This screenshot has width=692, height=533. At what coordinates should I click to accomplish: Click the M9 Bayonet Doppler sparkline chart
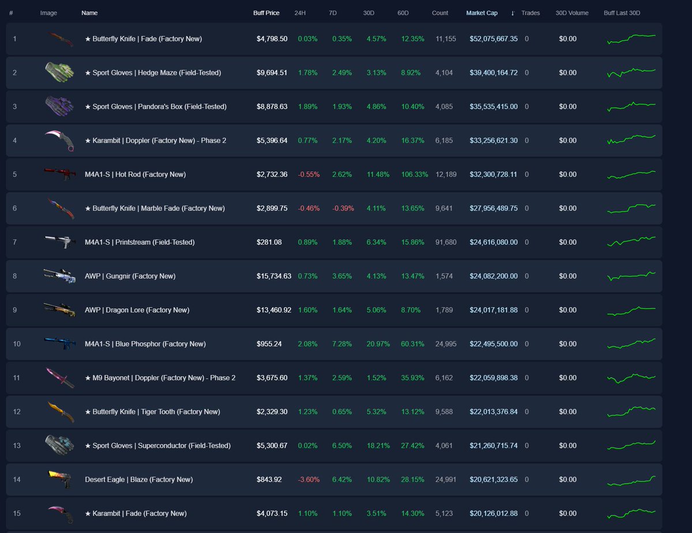click(x=631, y=377)
